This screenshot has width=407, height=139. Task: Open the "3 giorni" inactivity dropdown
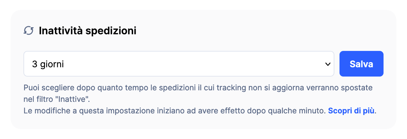(x=179, y=64)
